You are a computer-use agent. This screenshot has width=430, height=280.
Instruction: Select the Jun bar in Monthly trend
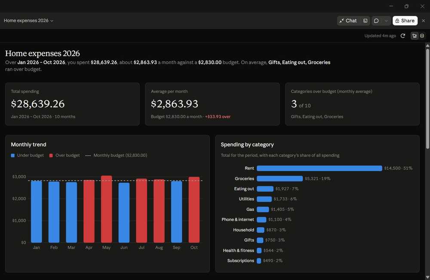tap(124, 212)
